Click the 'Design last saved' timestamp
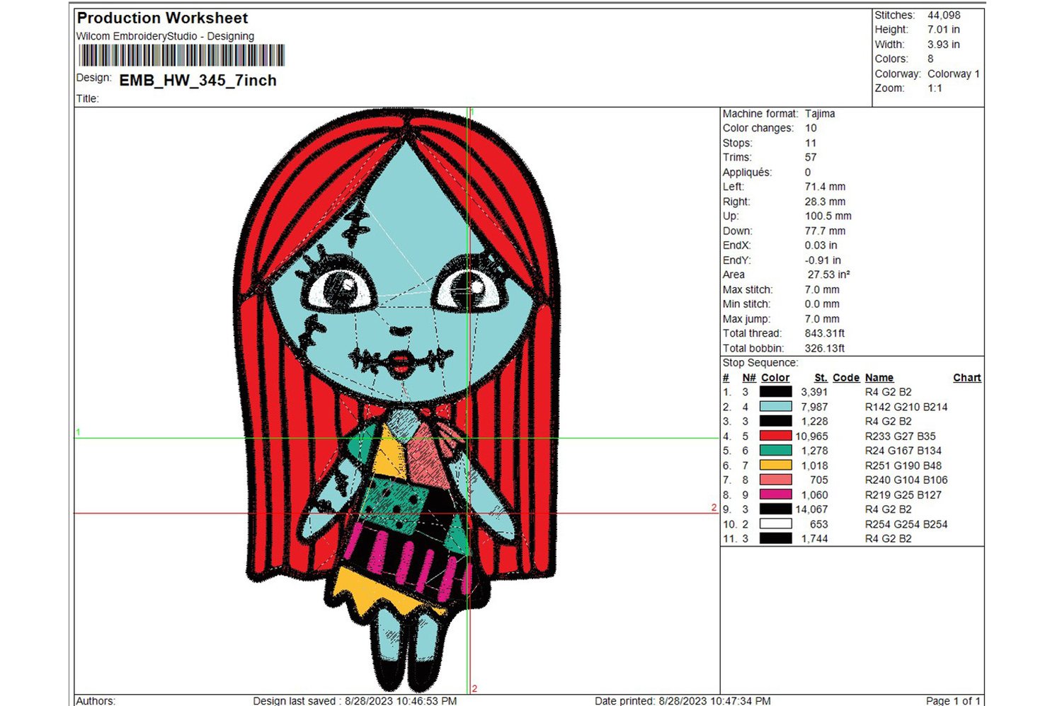Screen dimensions: 1062x706 (x=355, y=700)
